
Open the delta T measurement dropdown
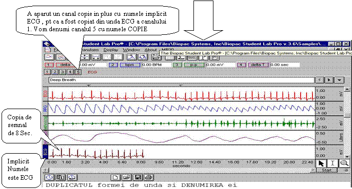pos(258,65)
